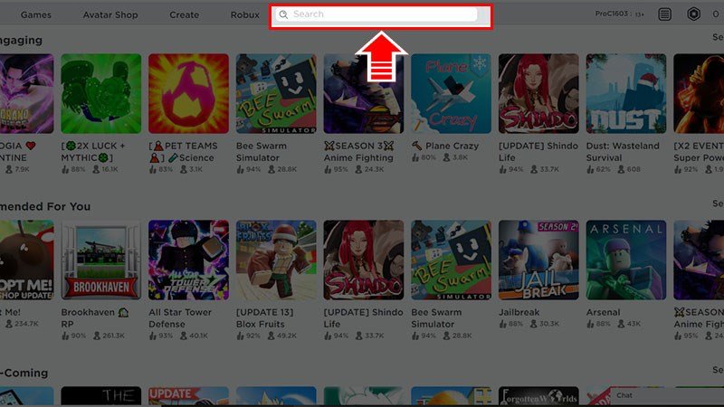Open the Blox Fruits thumbnail
Viewport: 724px width, 407px height.
click(276, 260)
